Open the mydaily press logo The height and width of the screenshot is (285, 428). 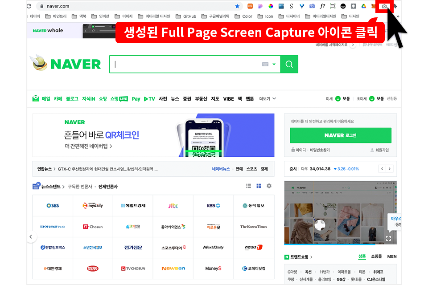point(93,206)
